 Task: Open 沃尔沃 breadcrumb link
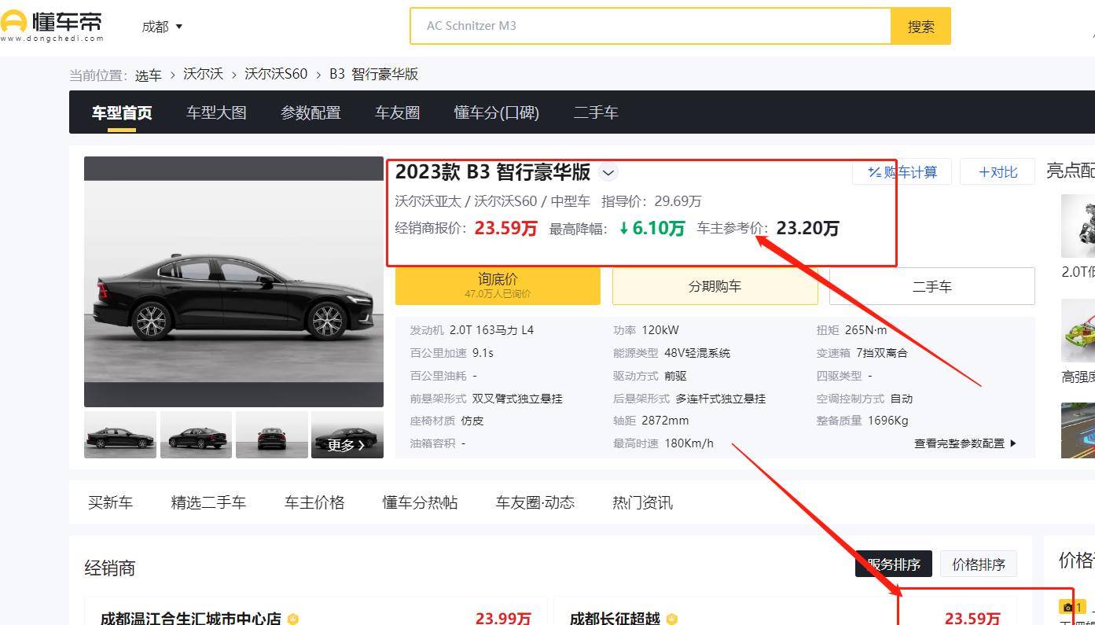click(x=203, y=74)
